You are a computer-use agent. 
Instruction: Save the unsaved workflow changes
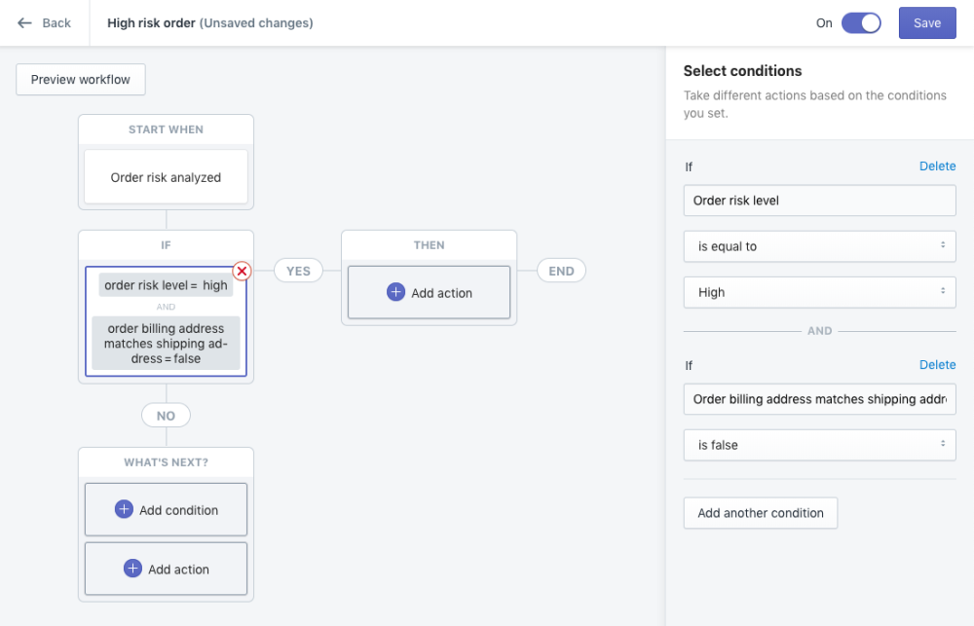tap(926, 22)
